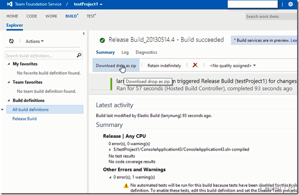The image size is (299, 195).
Task: Click the Ran for 57 seconds text
Action: tap(204, 88)
